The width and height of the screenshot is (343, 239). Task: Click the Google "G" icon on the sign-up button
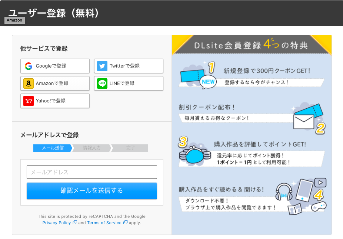(28, 66)
